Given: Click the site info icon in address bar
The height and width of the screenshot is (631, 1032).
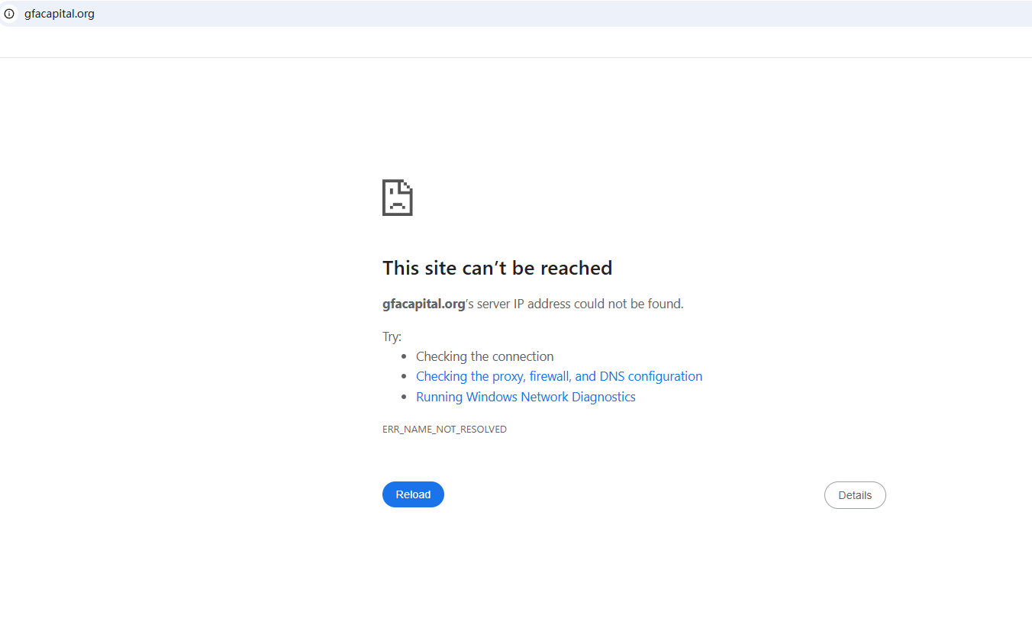Looking at the screenshot, I should [x=9, y=14].
